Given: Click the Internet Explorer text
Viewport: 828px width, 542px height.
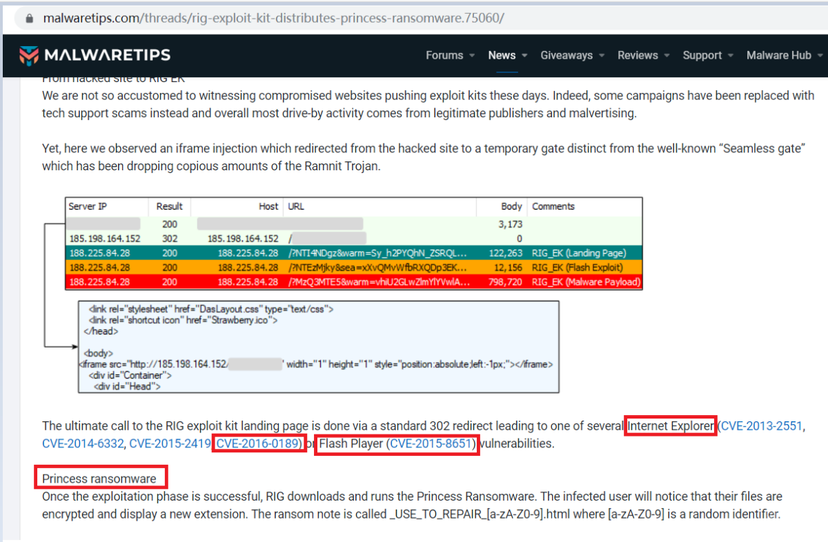Looking at the screenshot, I should coord(671,426).
